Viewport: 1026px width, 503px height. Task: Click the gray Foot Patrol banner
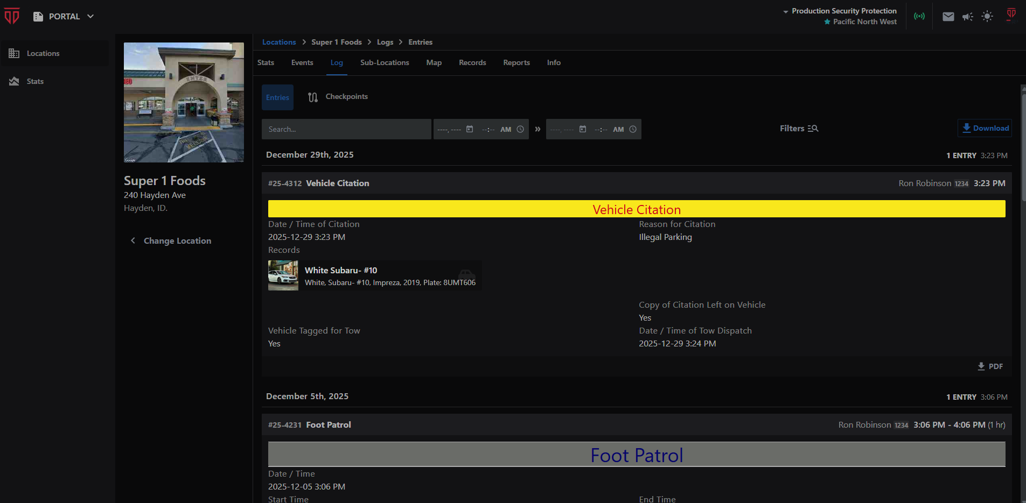tap(637, 455)
